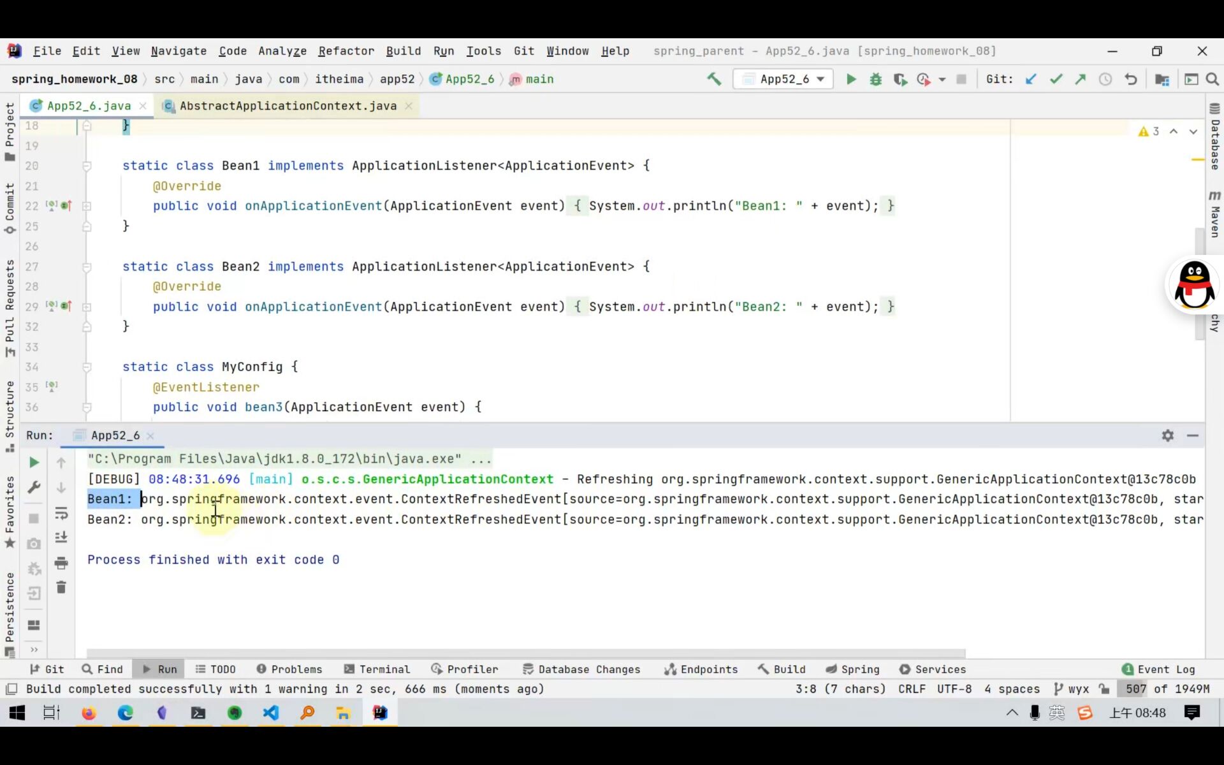1224x765 pixels.
Task: Expand more Run panel actions chevron
Action: pos(34,650)
